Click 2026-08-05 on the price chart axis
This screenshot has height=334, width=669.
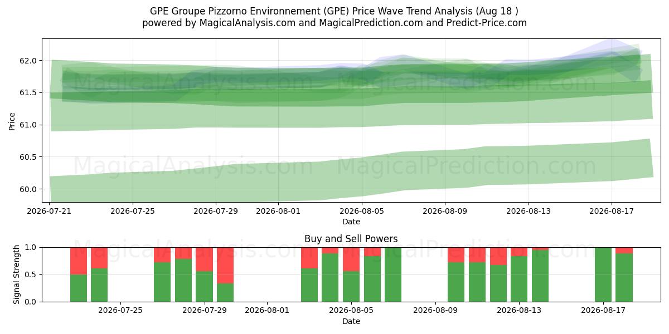coord(361,211)
